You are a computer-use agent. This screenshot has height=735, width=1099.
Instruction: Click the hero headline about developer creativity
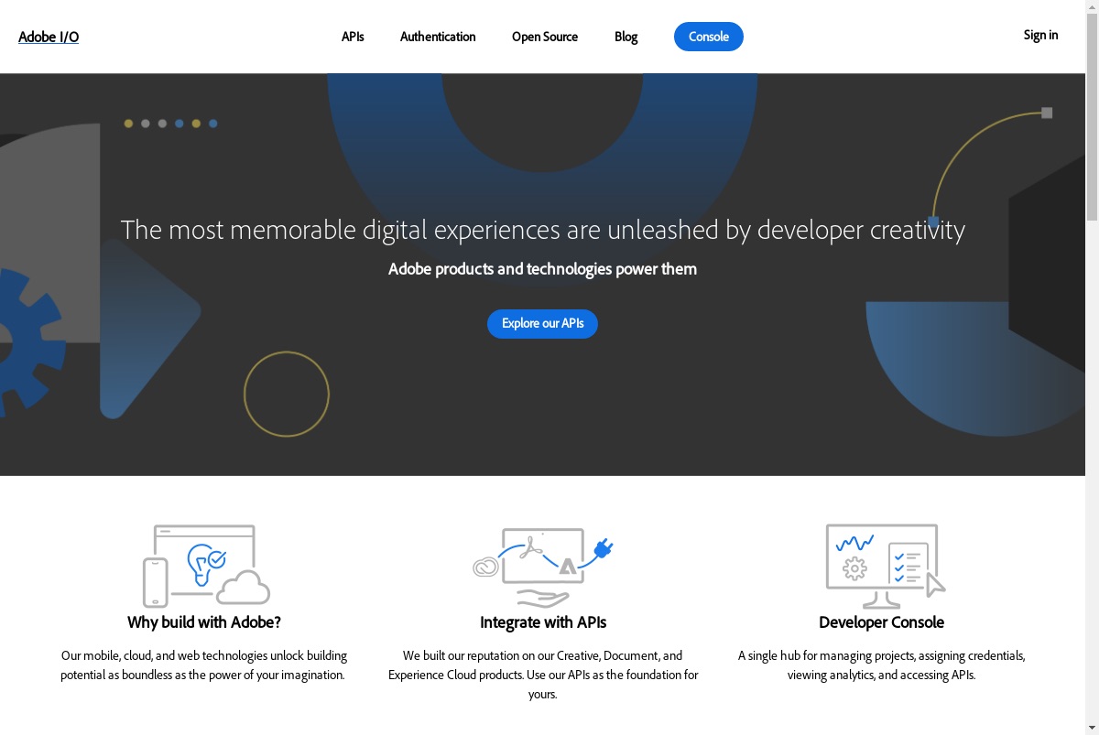pos(543,229)
